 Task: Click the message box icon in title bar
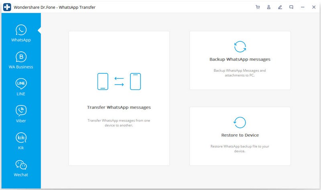pyautogui.click(x=291, y=7)
